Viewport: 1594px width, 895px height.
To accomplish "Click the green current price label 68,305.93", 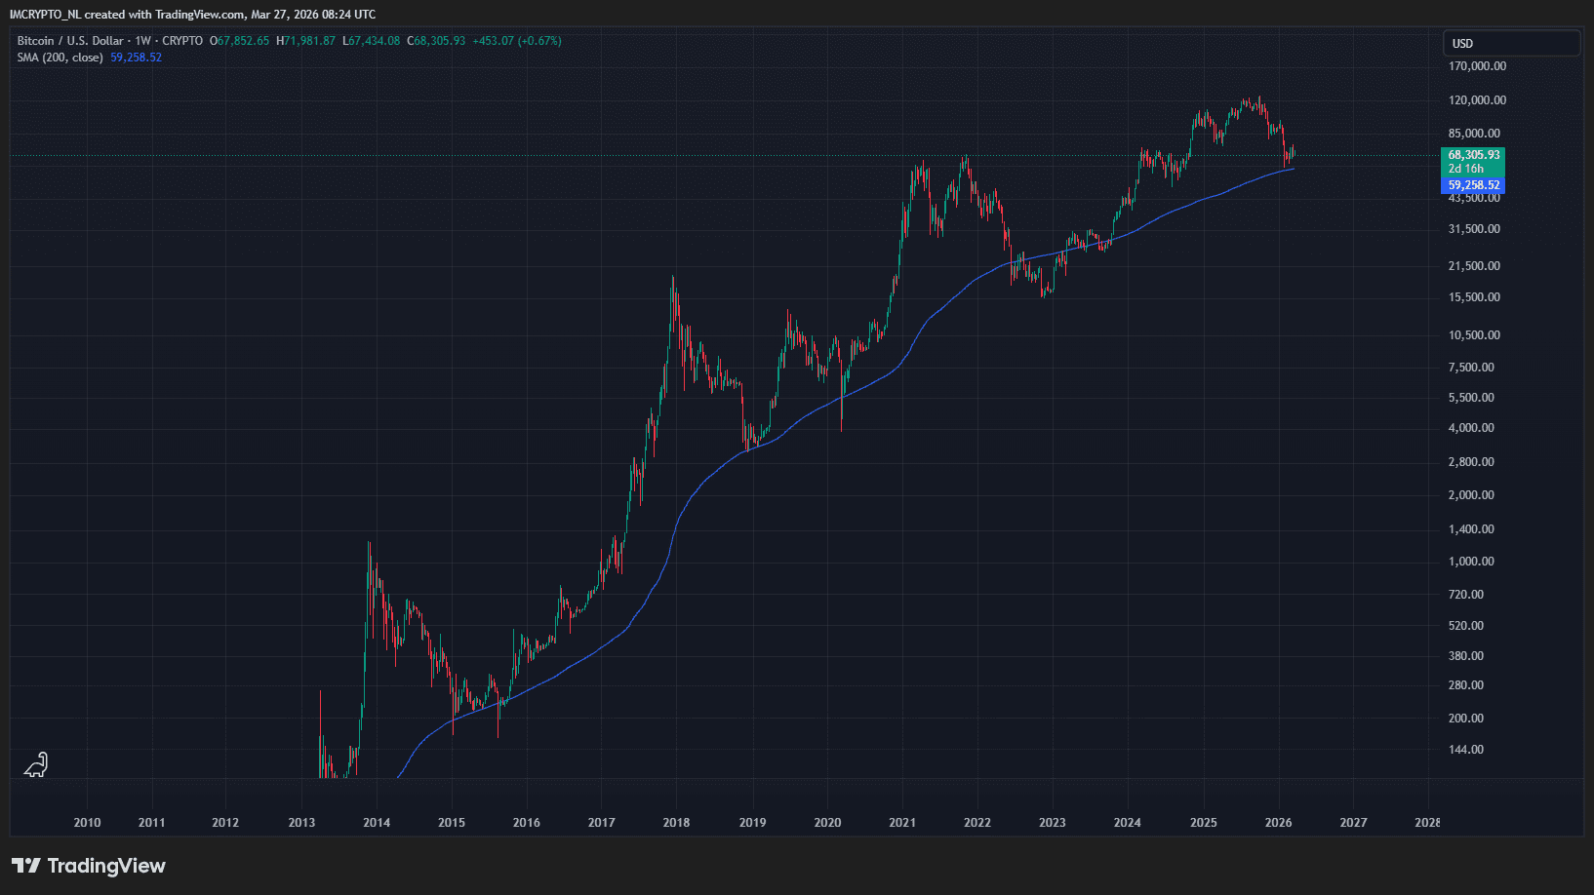I will pyautogui.click(x=1473, y=155).
